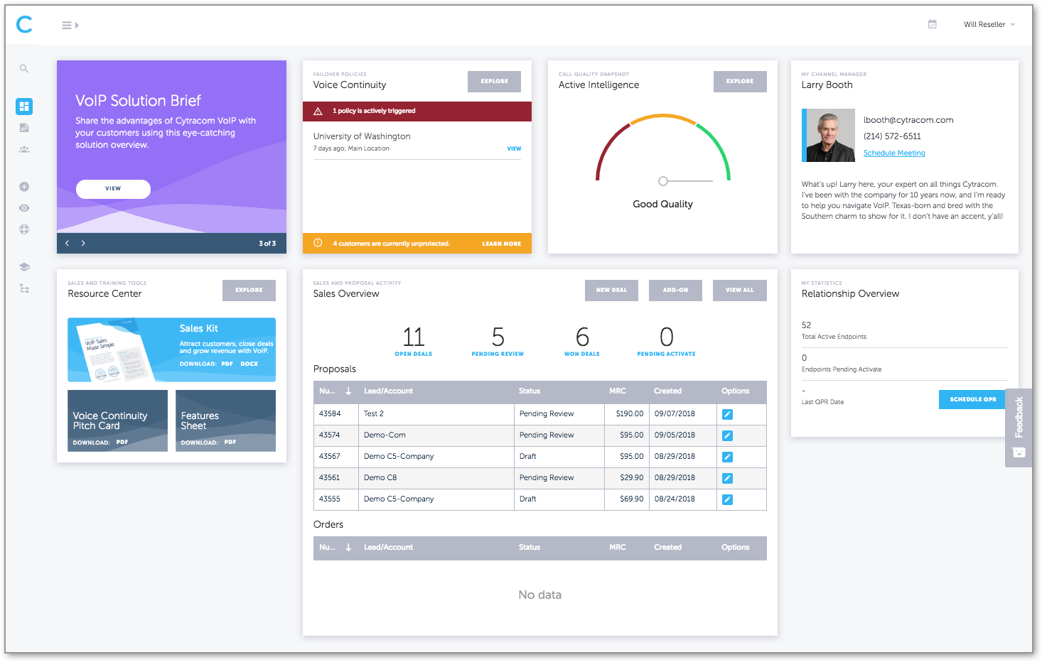Click the Cytracom logo in the header

coord(24,25)
